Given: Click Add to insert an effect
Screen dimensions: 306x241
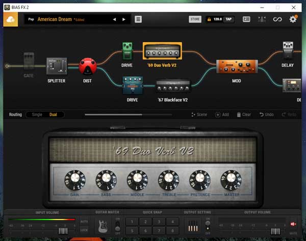Looking at the screenshot, I should [x=222, y=115].
